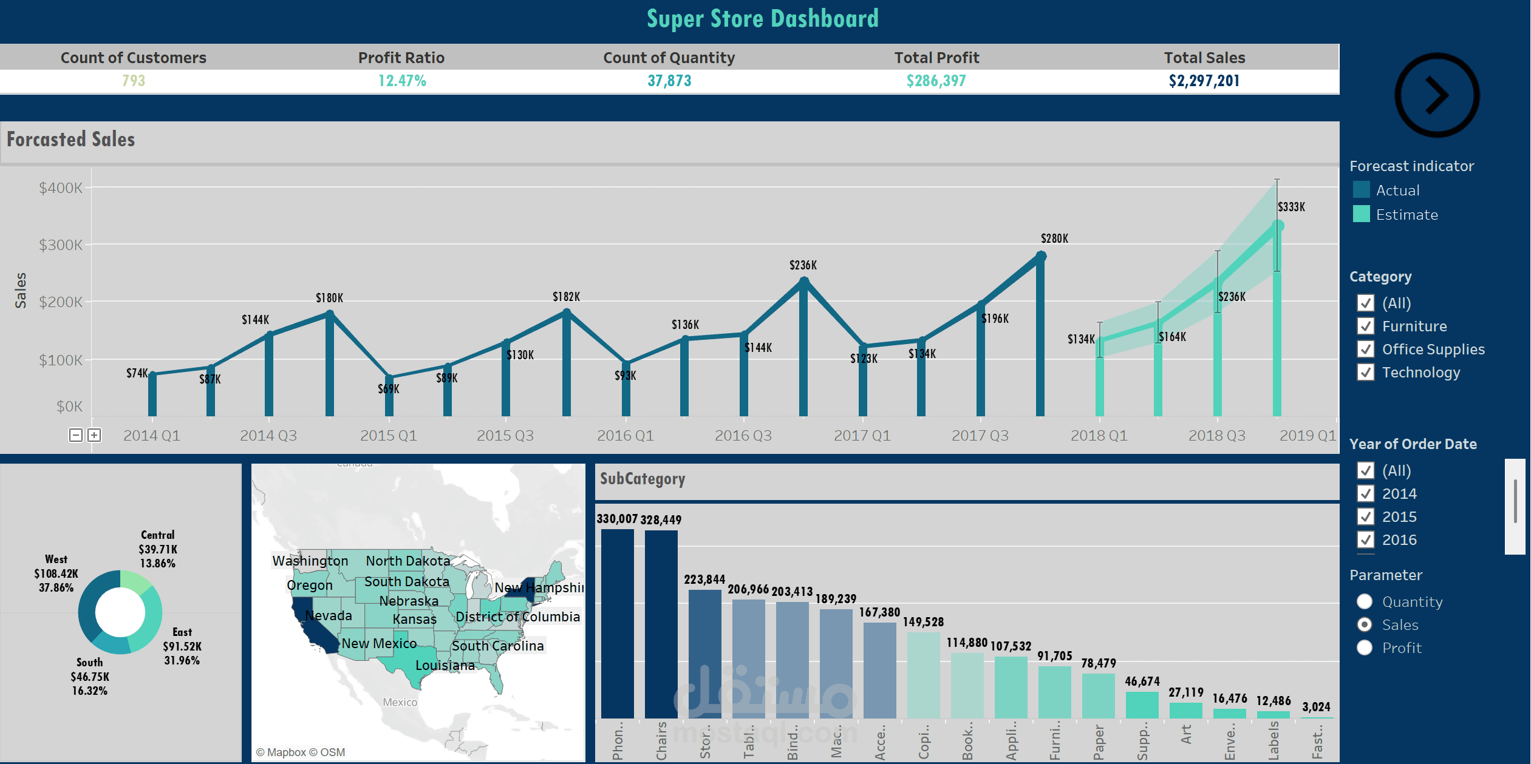Select the Bookcases bar labeled 114,880
The height and width of the screenshot is (764, 1531).
[967, 686]
